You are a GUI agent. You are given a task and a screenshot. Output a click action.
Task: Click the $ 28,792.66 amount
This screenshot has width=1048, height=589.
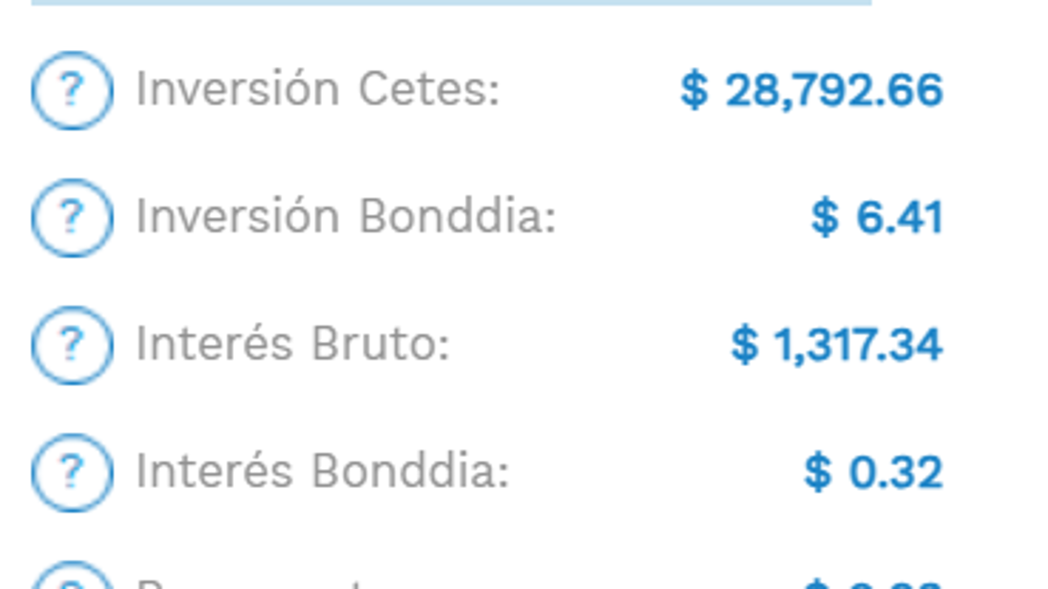[x=812, y=90]
